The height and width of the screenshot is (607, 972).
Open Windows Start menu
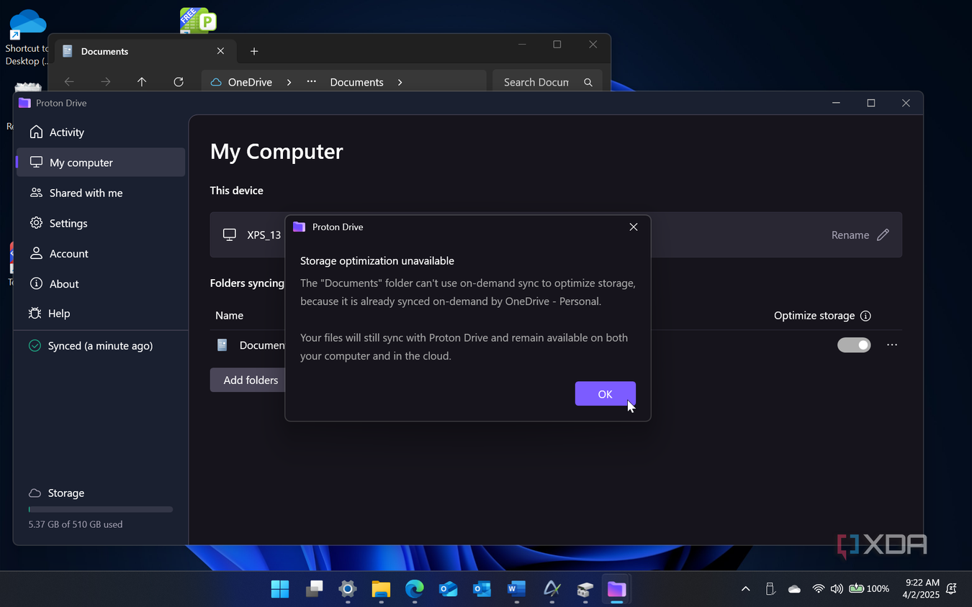click(x=280, y=589)
